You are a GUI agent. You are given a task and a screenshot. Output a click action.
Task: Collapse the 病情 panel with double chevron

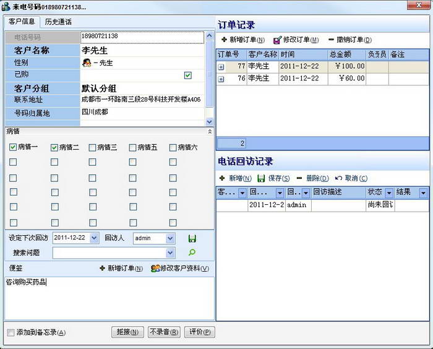(210, 132)
